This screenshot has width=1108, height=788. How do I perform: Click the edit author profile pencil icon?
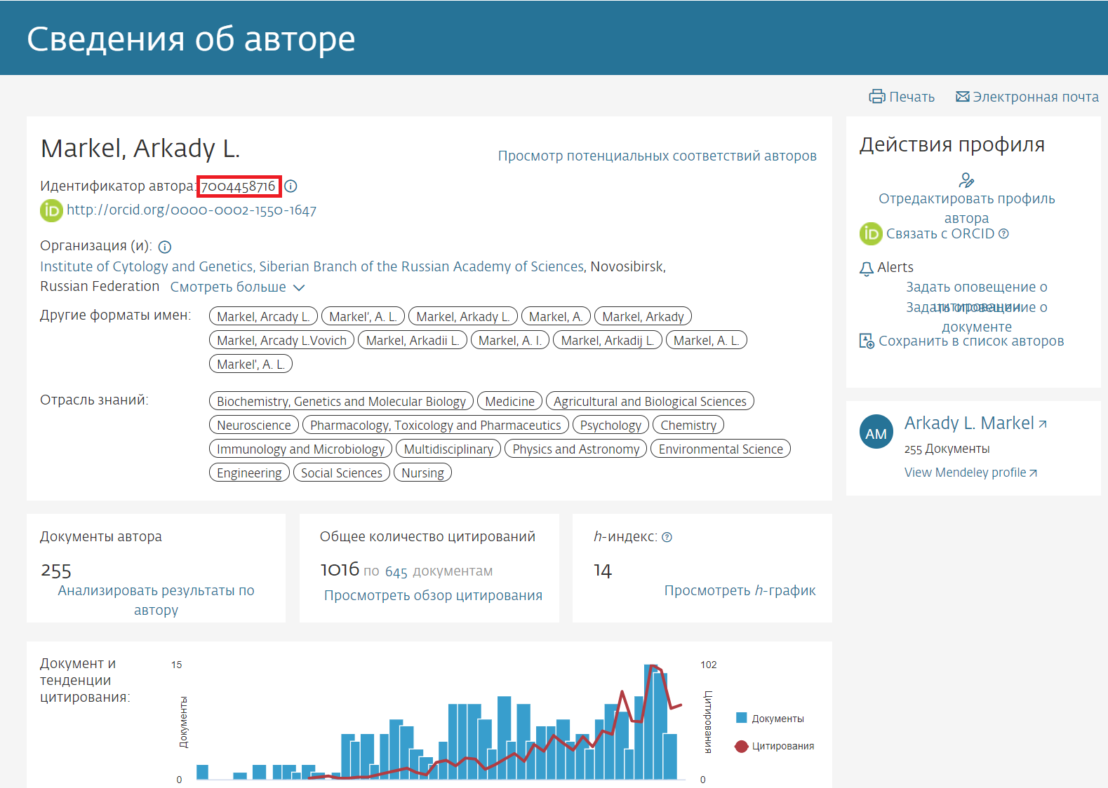[966, 180]
